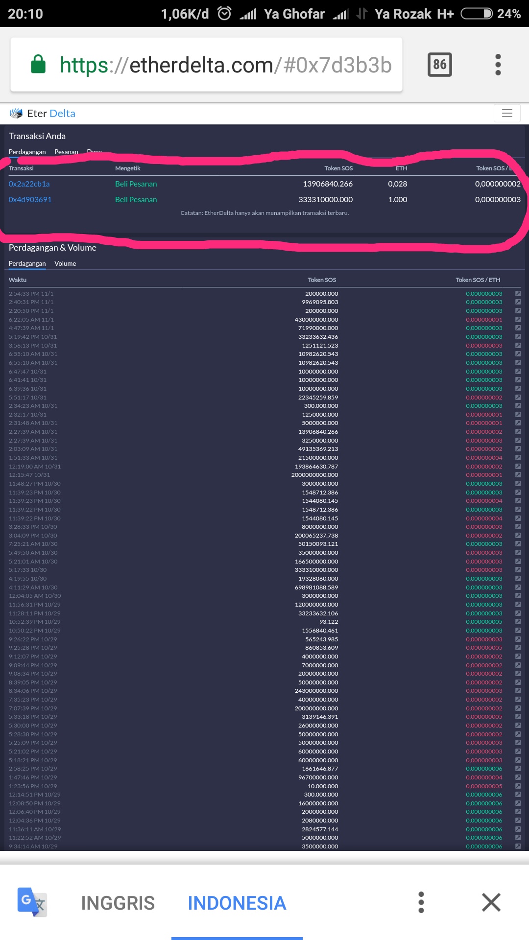Tap the etherdelta.com URL address bar
Screen dimensions: 529x940
206,65
